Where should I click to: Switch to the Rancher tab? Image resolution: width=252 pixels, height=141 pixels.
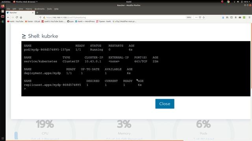coord(20,13)
